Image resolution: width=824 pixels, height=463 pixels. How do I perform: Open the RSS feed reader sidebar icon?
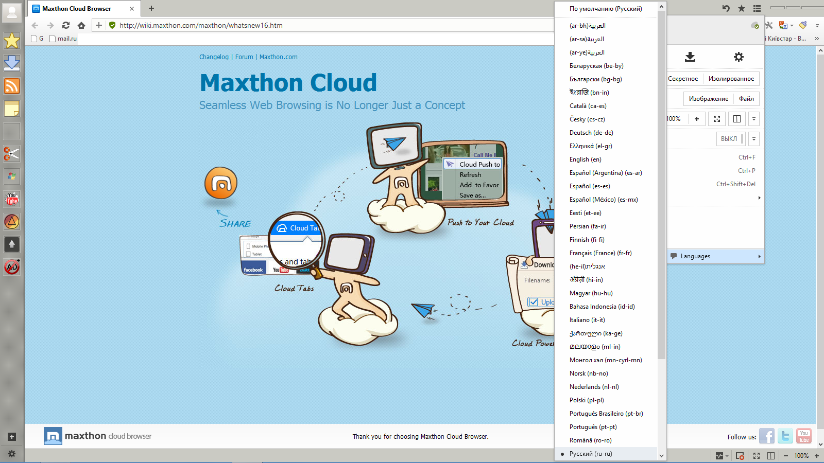(x=11, y=85)
